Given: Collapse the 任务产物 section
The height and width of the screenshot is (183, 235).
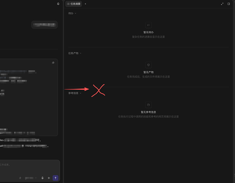Looking at the screenshot, I should (75, 53).
